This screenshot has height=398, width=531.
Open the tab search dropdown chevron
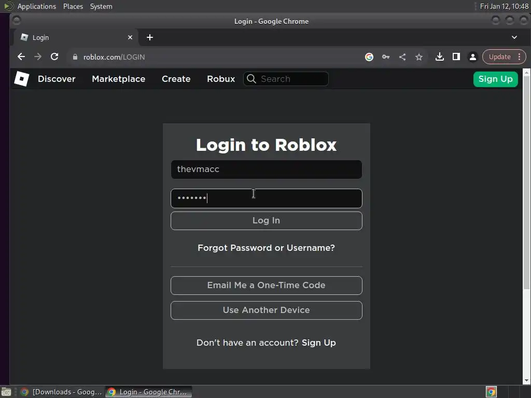tap(514, 37)
